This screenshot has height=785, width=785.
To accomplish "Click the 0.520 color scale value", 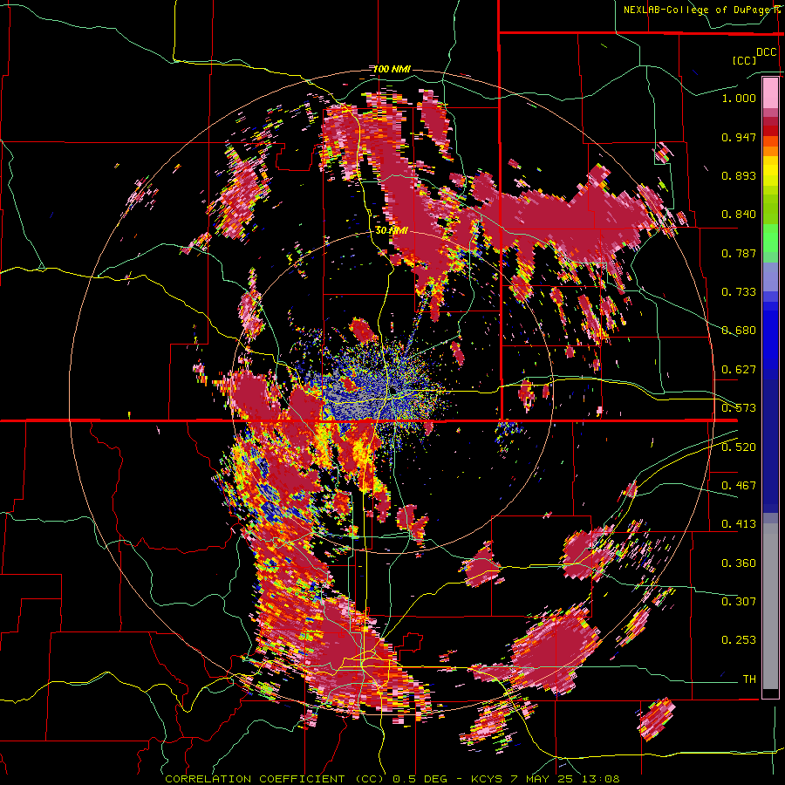I will (x=739, y=447).
